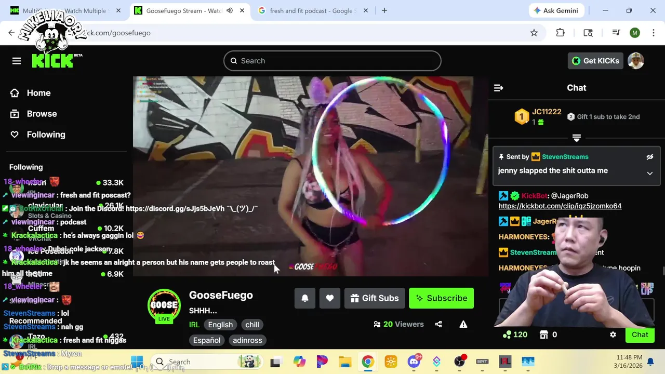This screenshot has height=374, width=665.
Task: Open File Explorer from the taskbar
Action: [x=345, y=362]
